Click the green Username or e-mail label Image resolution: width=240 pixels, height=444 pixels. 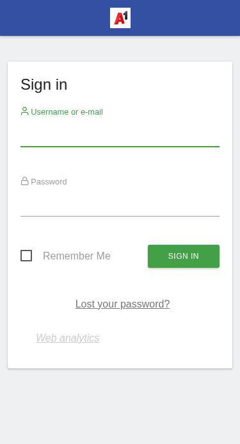pos(67,112)
